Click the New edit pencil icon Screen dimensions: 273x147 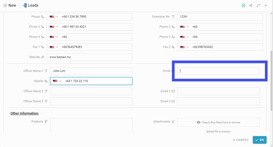pos(5,5)
